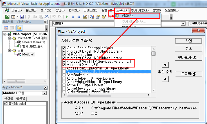Screen dimensions: 207x124
Task: Click the 찾아보기(B)... button
Action: click(x=188, y=58)
